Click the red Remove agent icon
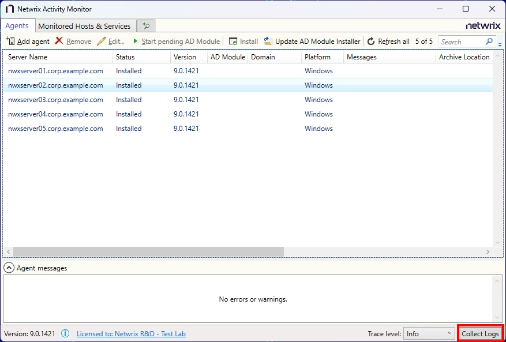Screen dimensions: 506x342 [x=59, y=42]
